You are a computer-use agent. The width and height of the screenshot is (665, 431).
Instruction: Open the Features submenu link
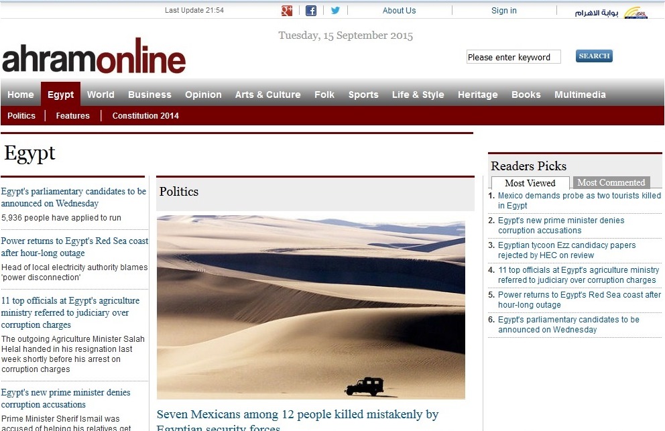click(x=72, y=116)
